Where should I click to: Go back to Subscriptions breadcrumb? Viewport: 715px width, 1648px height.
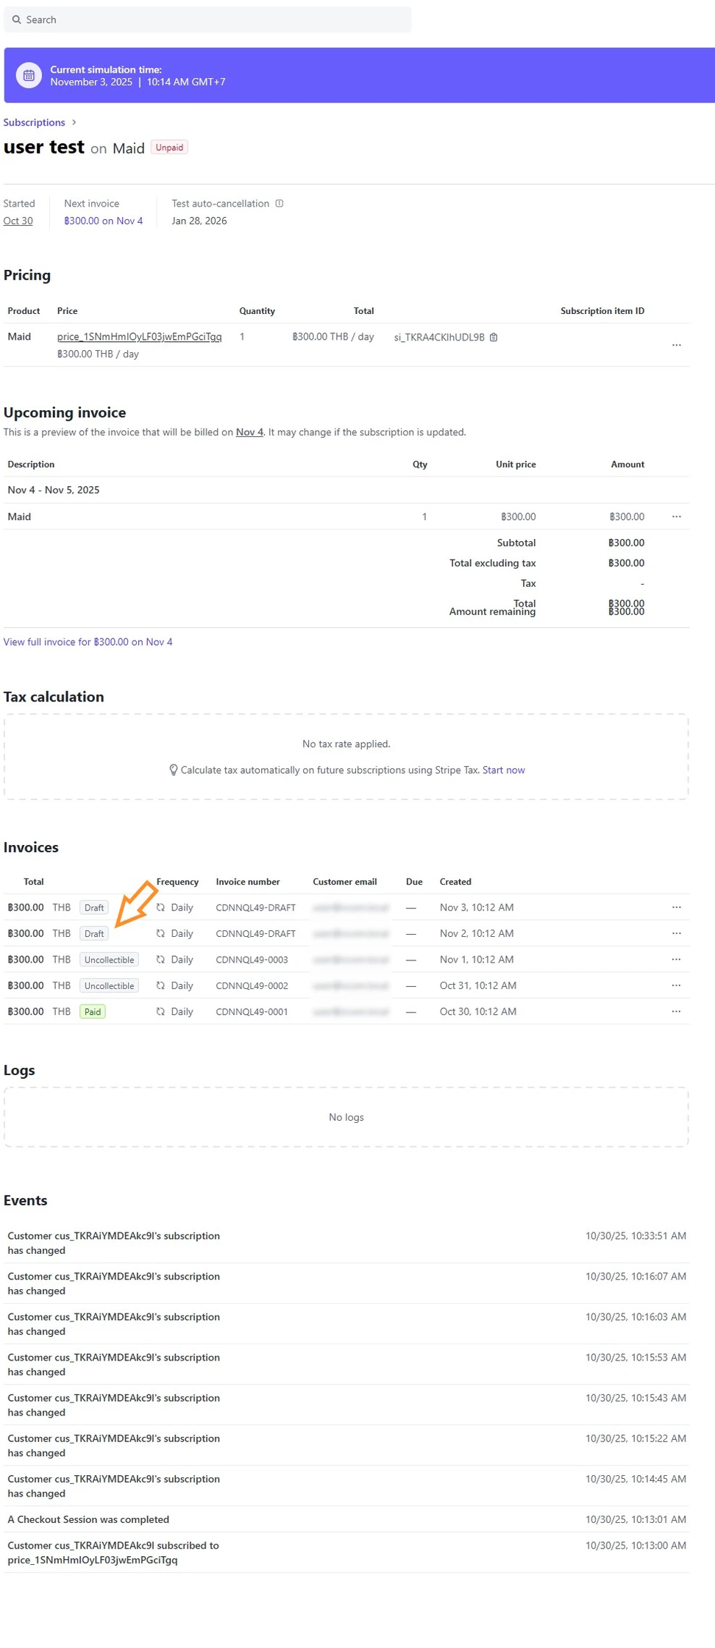34,123
